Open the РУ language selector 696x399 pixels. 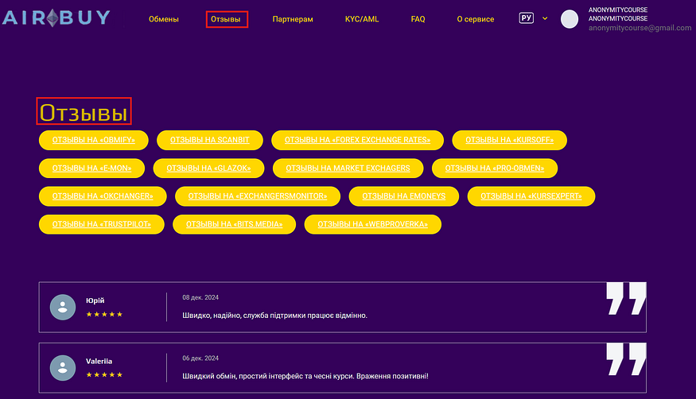[x=527, y=18]
